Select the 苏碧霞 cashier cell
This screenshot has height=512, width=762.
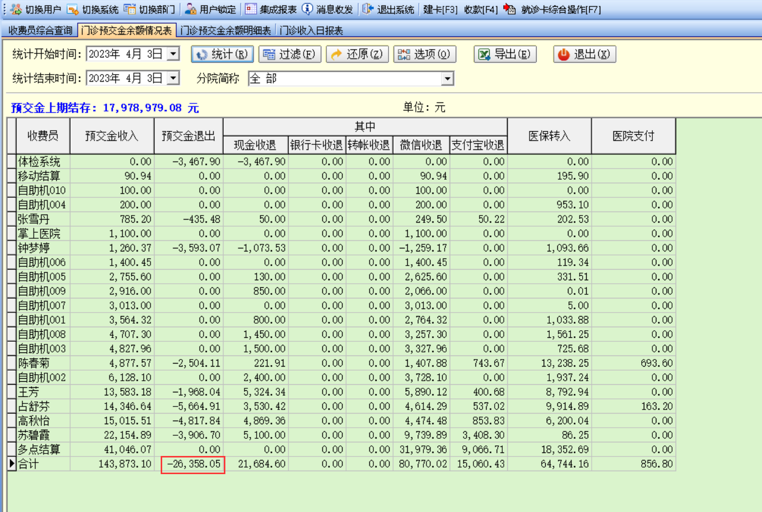coord(43,435)
